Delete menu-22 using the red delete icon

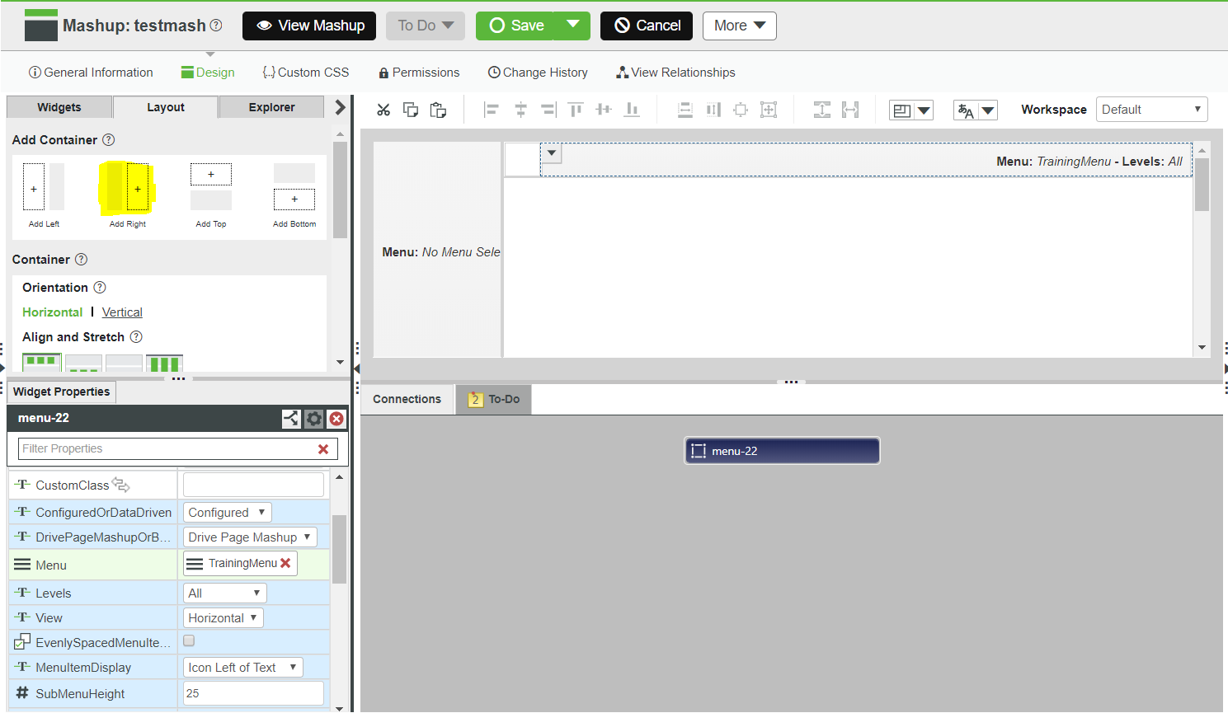pyautogui.click(x=336, y=418)
